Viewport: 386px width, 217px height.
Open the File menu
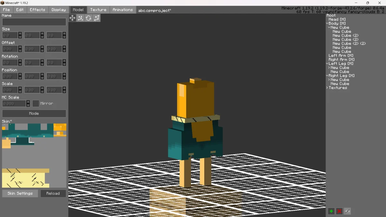point(6,10)
